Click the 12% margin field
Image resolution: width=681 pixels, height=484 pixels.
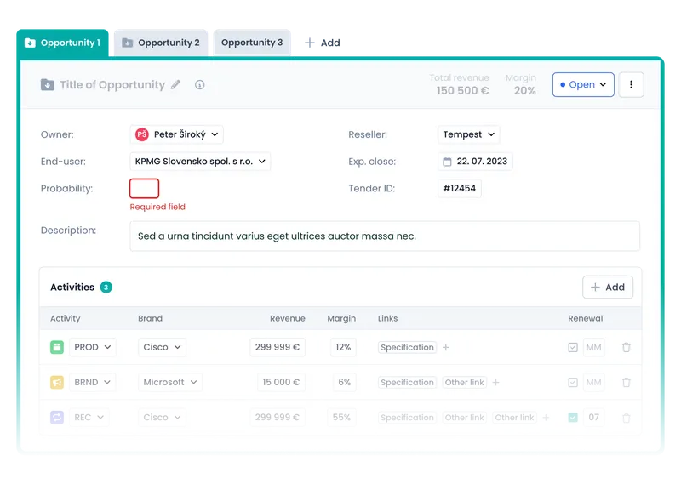coord(343,347)
